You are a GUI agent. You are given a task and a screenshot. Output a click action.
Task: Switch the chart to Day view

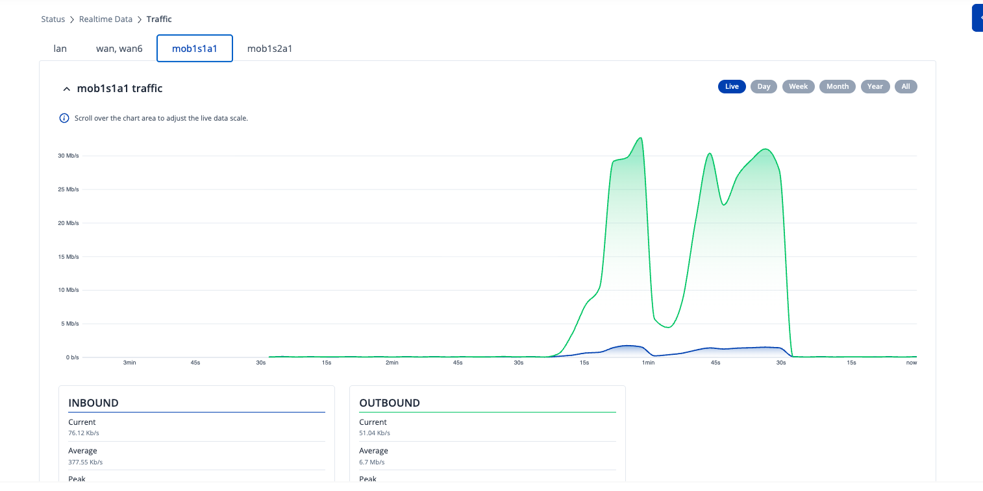764,87
